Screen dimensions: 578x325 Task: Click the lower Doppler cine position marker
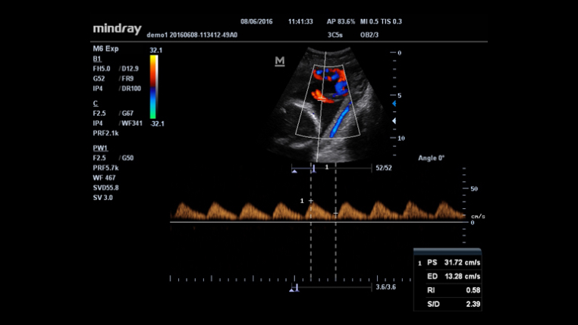click(x=295, y=289)
